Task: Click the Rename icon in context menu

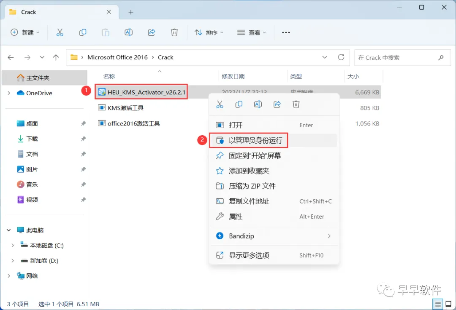Action: click(x=258, y=104)
